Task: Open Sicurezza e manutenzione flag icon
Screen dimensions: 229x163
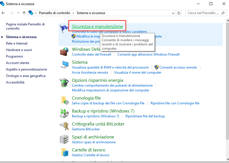Action: 64,29
